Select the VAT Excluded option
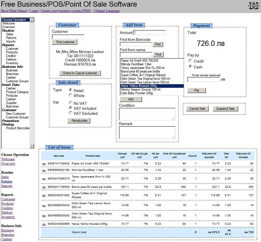261x242 pixels. tap(71, 113)
